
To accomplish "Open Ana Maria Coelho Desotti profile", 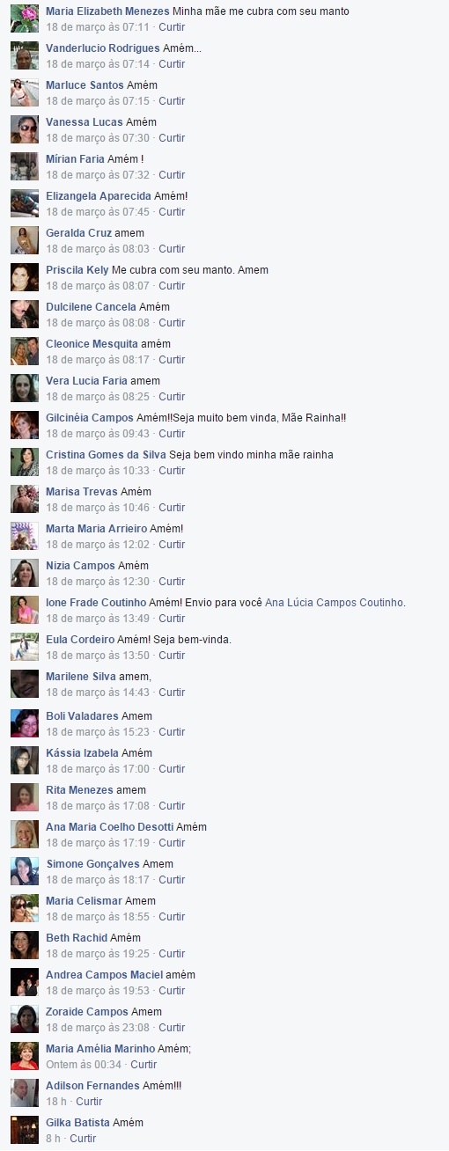I will point(109,827).
